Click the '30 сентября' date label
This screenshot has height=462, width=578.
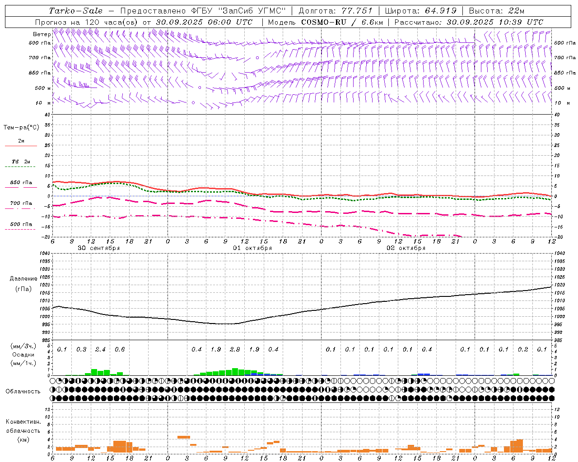tap(98, 248)
